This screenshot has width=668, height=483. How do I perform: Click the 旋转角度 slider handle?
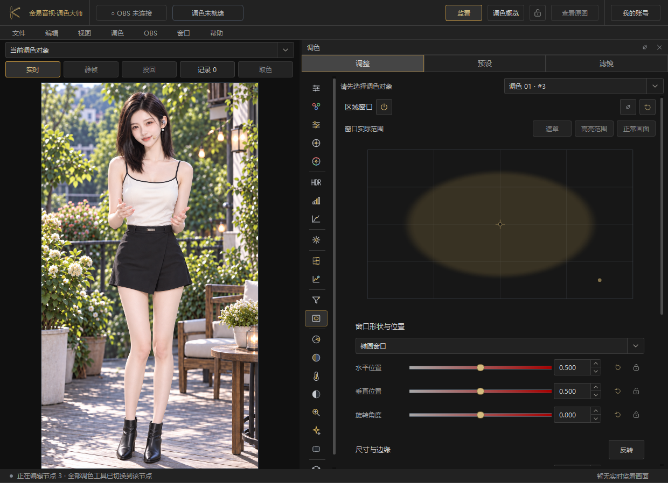(481, 415)
